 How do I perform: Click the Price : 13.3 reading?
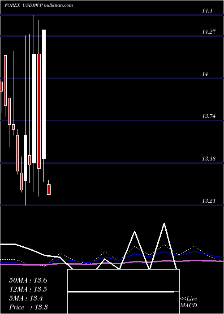click(28, 307)
